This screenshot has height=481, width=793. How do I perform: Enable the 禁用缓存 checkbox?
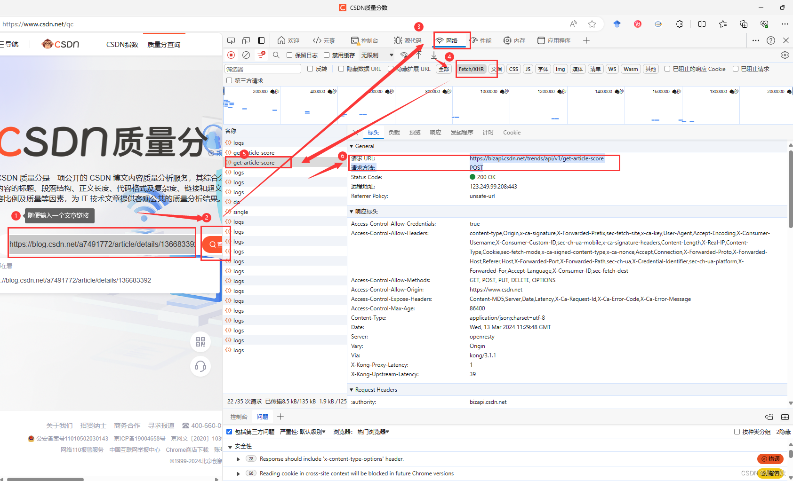click(x=327, y=55)
